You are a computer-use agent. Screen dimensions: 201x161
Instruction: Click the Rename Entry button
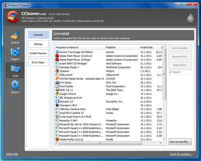coord(180,57)
